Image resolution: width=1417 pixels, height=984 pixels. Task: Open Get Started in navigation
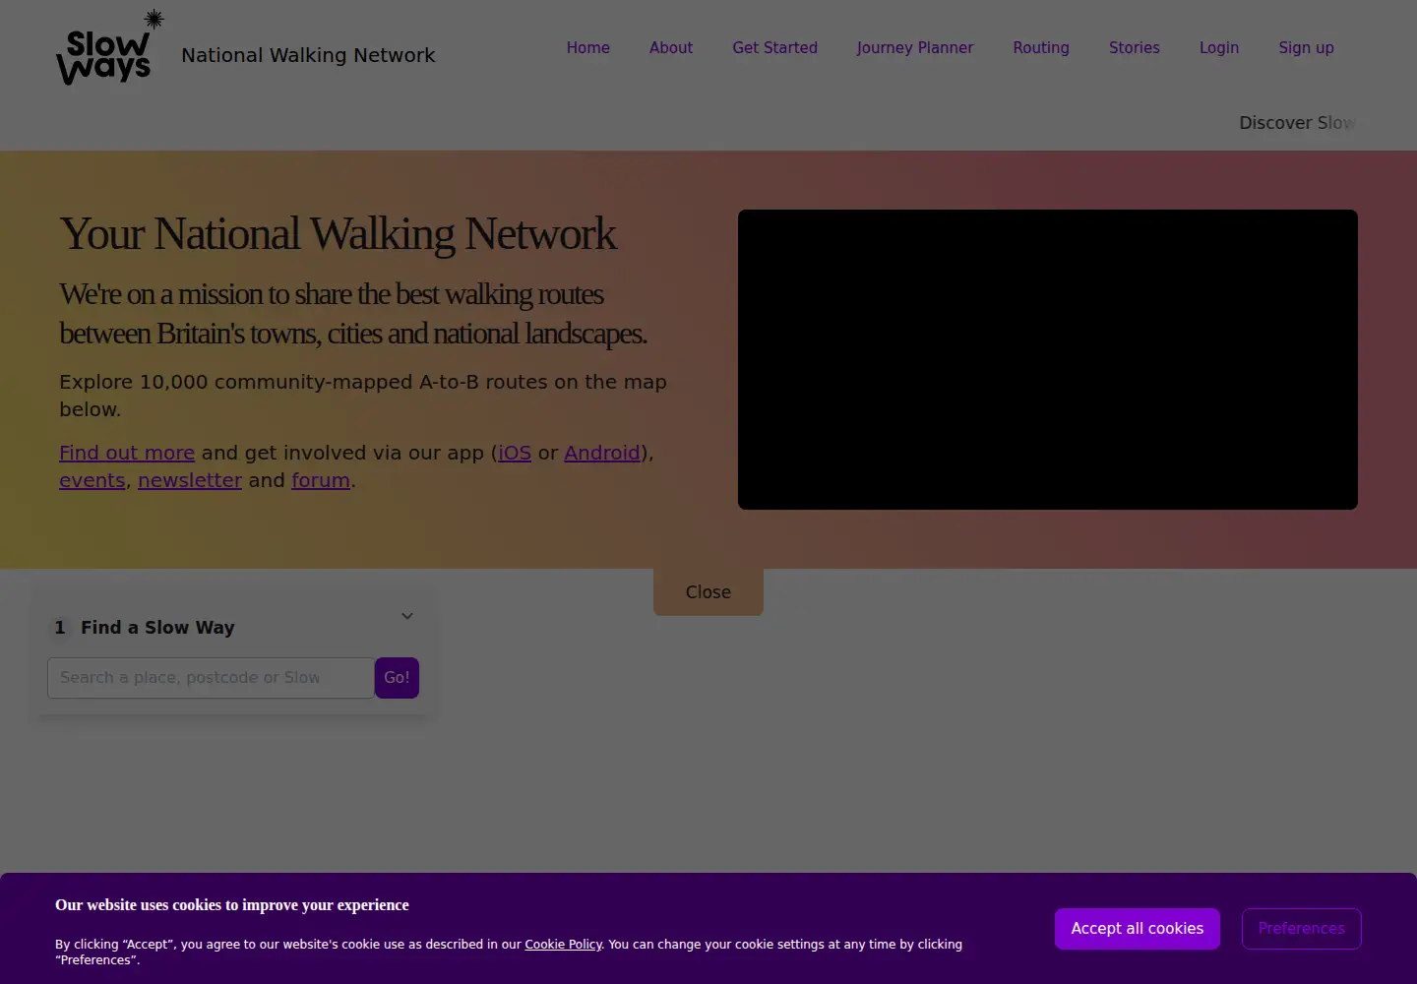(x=774, y=47)
